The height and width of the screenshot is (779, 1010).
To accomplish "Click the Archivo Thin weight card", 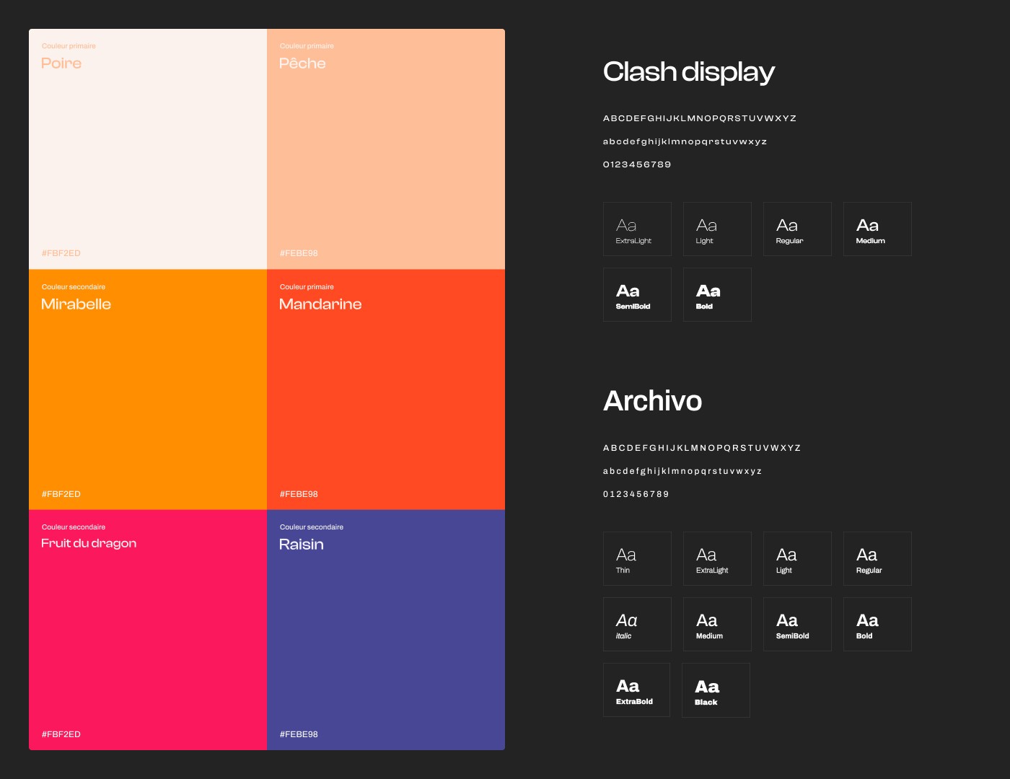I will [x=637, y=558].
